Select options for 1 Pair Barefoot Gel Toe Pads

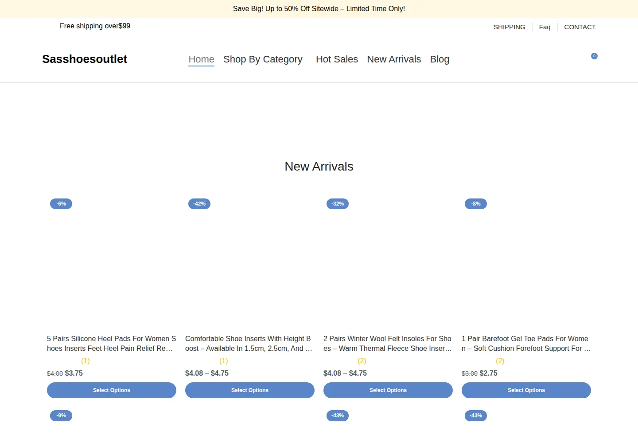click(526, 390)
